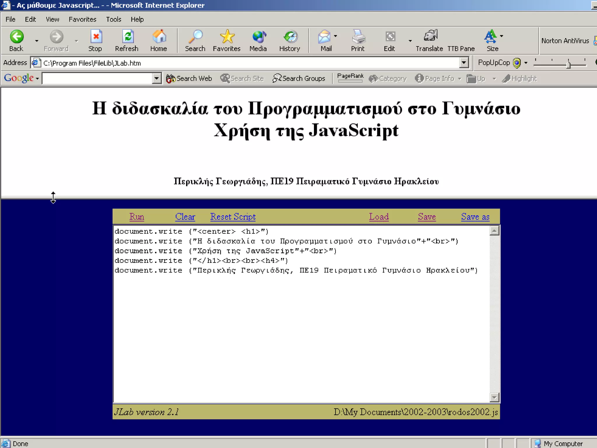Click the Run link in JLab

click(137, 217)
